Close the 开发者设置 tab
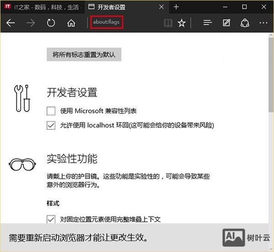This screenshot has width=274, height=252. (x=162, y=7)
